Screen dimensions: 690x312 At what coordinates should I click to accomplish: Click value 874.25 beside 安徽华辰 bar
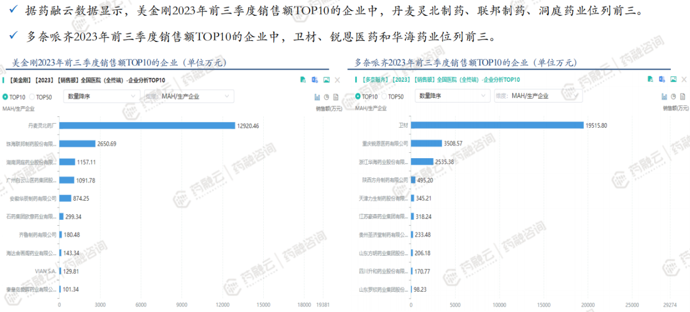tap(81, 199)
